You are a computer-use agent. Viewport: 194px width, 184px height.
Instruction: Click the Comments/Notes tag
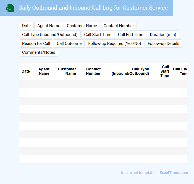(x=38, y=52)
